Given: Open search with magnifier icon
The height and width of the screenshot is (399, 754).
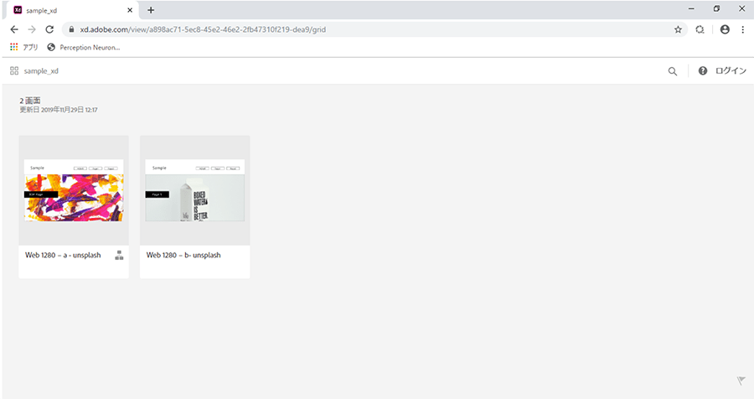Looking at the screenshot, I should pos(672,71).
